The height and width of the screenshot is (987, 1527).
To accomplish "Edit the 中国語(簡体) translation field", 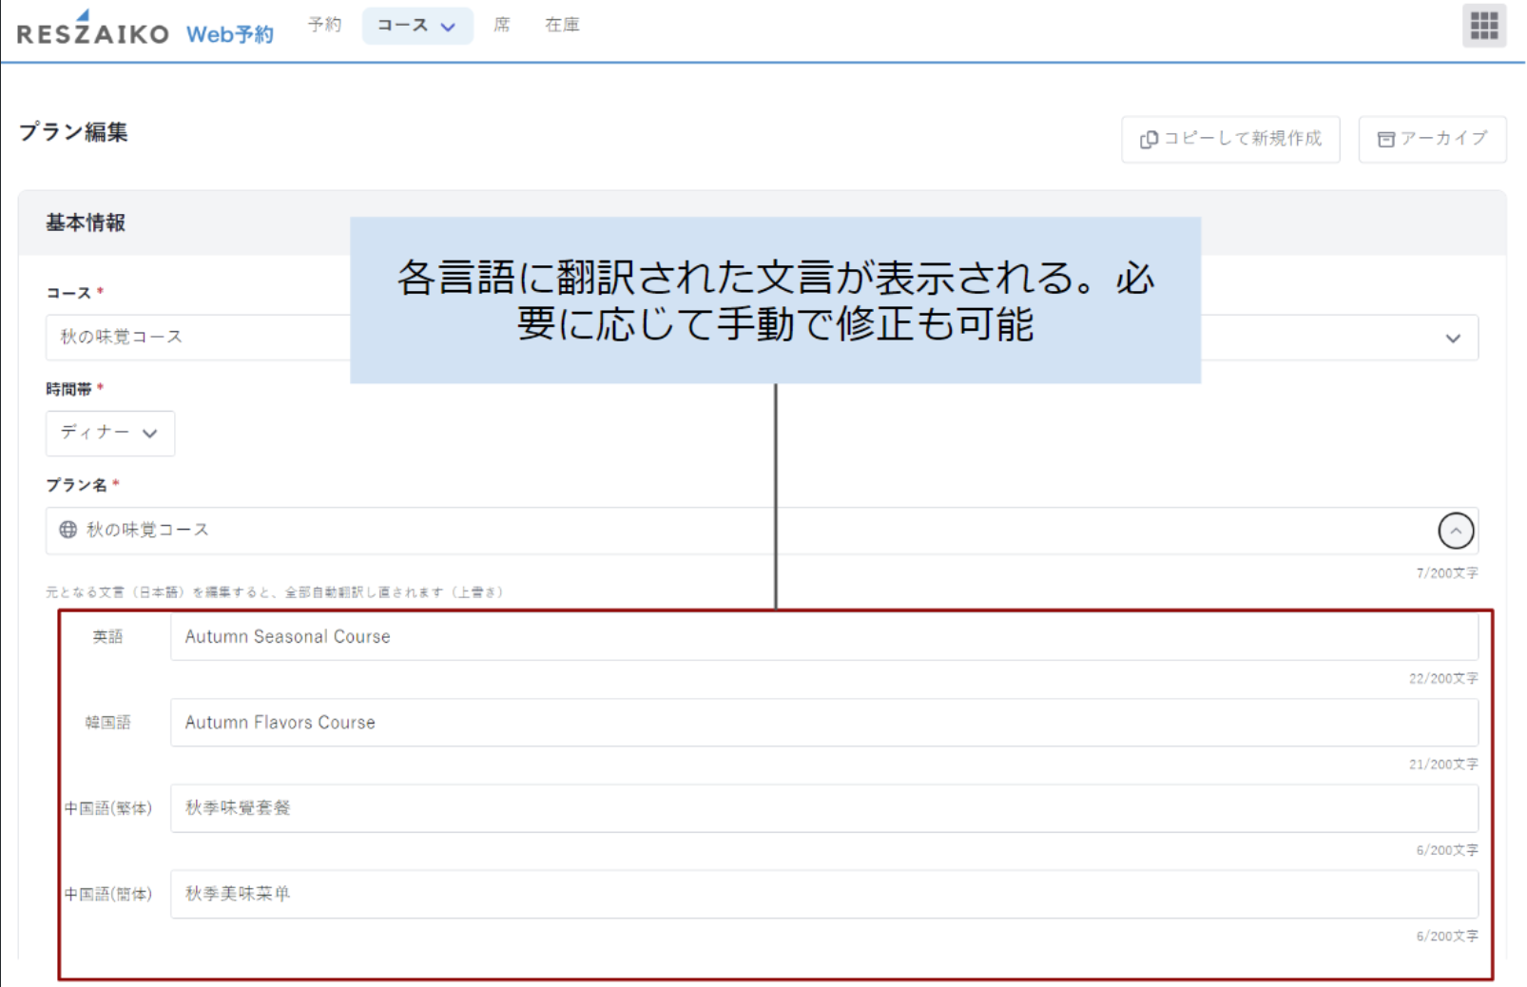I will click(823, 894).
